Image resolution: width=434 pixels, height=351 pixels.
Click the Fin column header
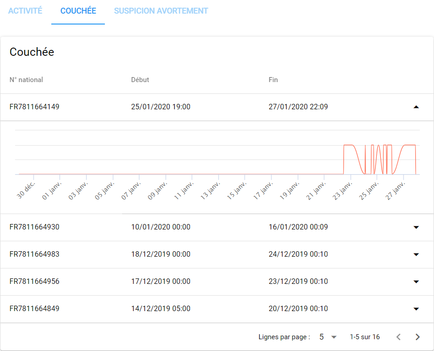click(273, 80)
